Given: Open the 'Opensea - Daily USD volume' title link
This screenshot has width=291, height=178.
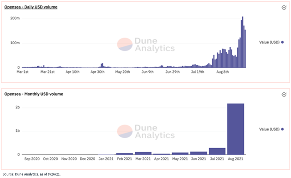Looking at the screenshot, I should pyautogui.click(x=31, y=7).
